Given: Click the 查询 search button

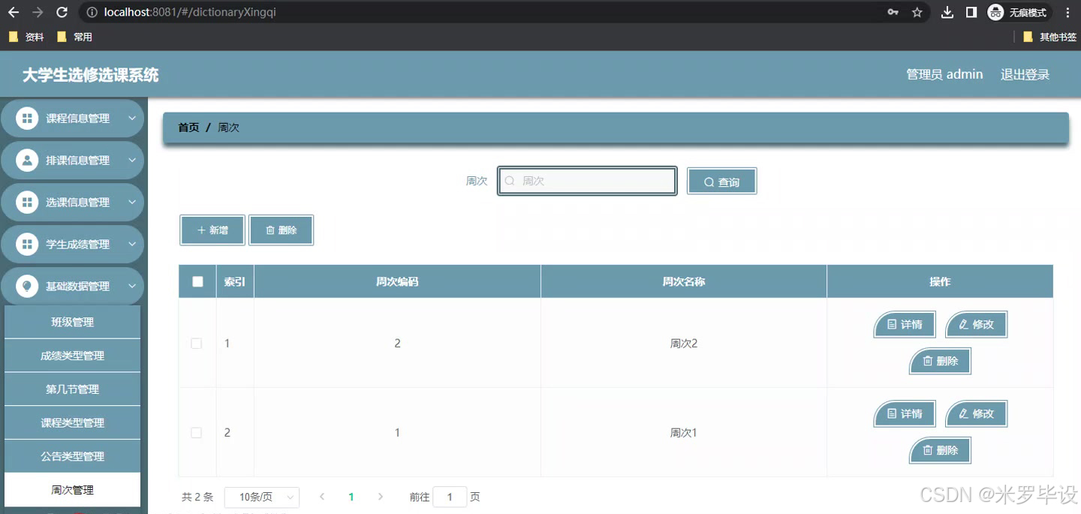Looking at the screenshot, I should pos(721,181).
